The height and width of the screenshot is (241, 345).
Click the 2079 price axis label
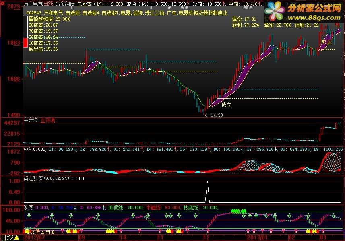pyautogui.click(x=13, y=6)
